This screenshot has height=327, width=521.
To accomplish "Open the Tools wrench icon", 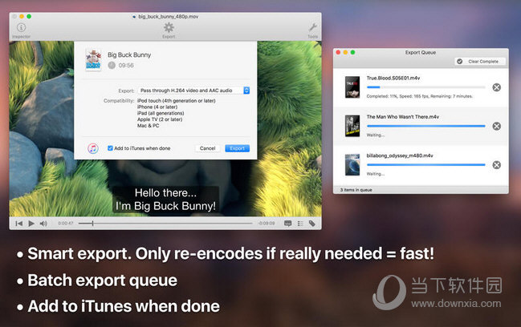I will tap(312, 27).
